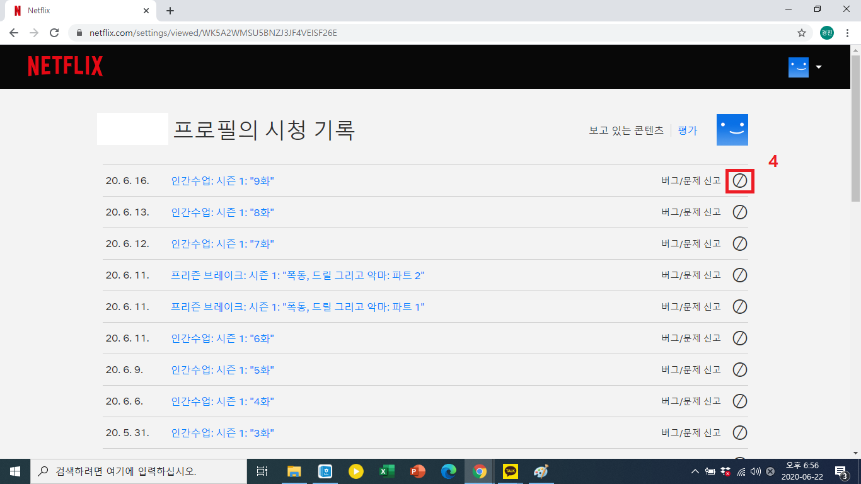Hide the 인간수업 5화 viewing record

pyautogui.click(x=740, y=370)
